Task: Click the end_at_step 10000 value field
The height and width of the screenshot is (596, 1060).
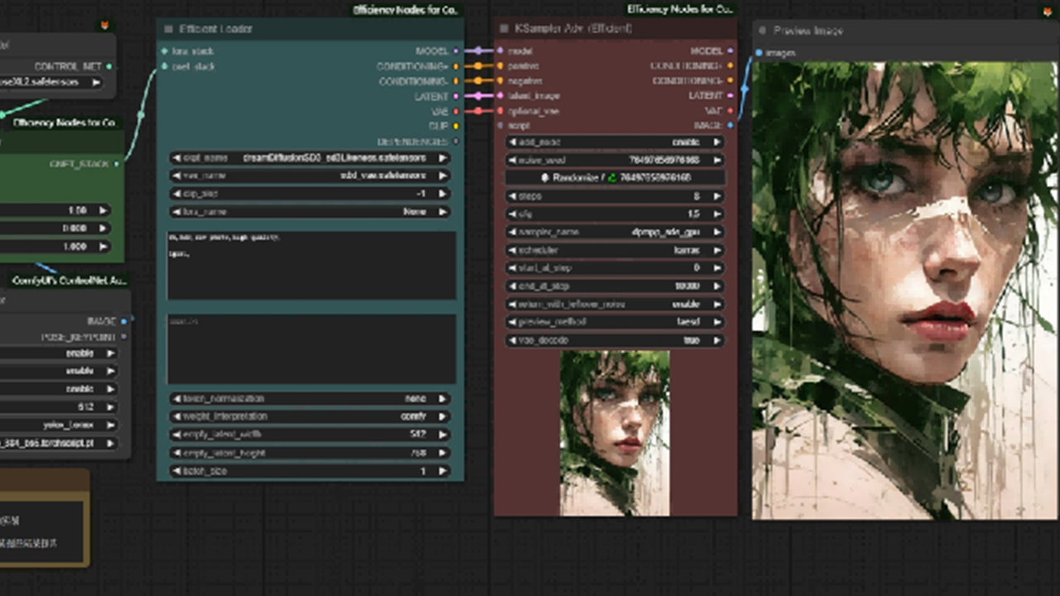Action: click(614, 286)
